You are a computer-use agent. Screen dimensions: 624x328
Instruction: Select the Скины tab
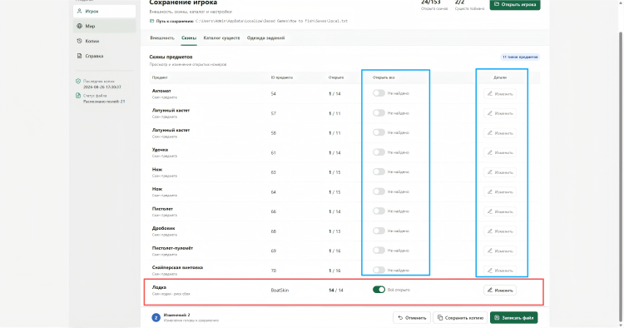point(189,37)
